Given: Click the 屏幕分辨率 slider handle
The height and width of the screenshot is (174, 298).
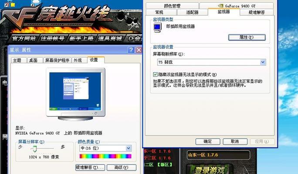Looking at the screenshot, I should click(x=34, y=149).
